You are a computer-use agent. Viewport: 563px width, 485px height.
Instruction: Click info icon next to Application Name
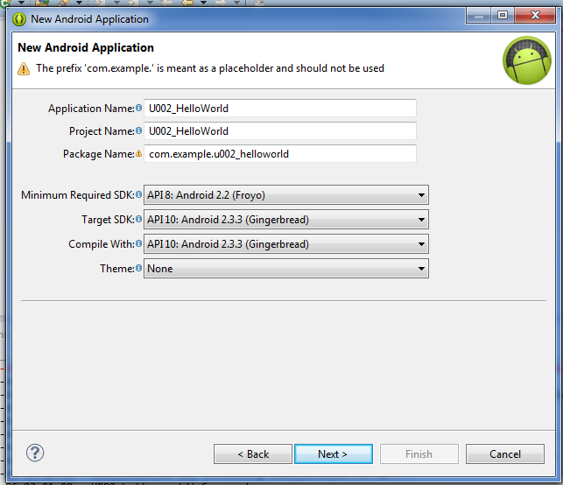[x=138, y=108]
